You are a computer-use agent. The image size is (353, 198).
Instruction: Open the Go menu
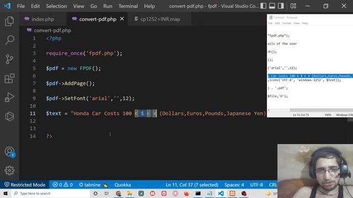point(93,6)
